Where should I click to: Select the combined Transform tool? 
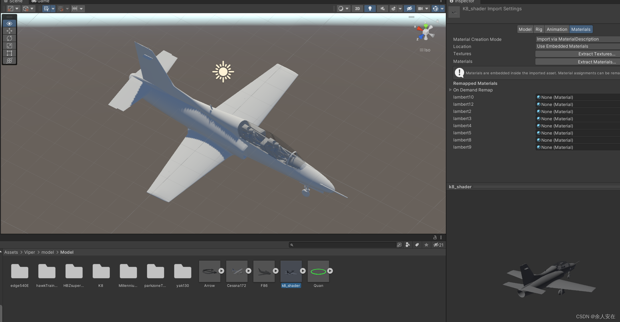click(9, 61)
